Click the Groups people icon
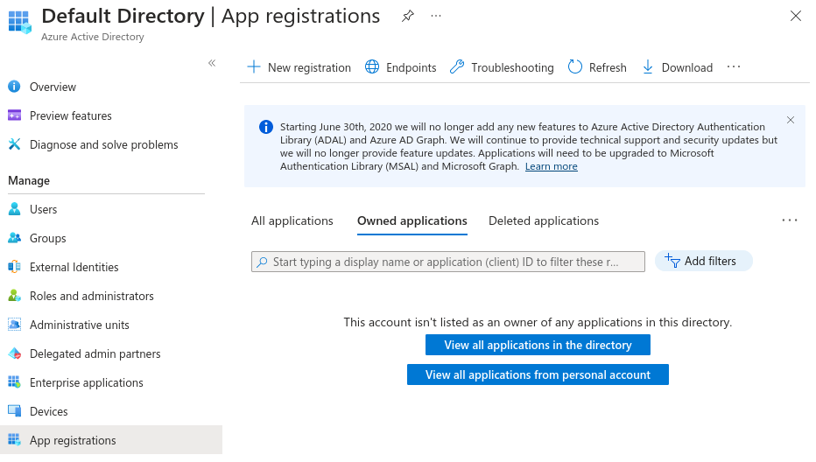The height and width of the screenshot is (462, 816). click(x=15, y=238)
